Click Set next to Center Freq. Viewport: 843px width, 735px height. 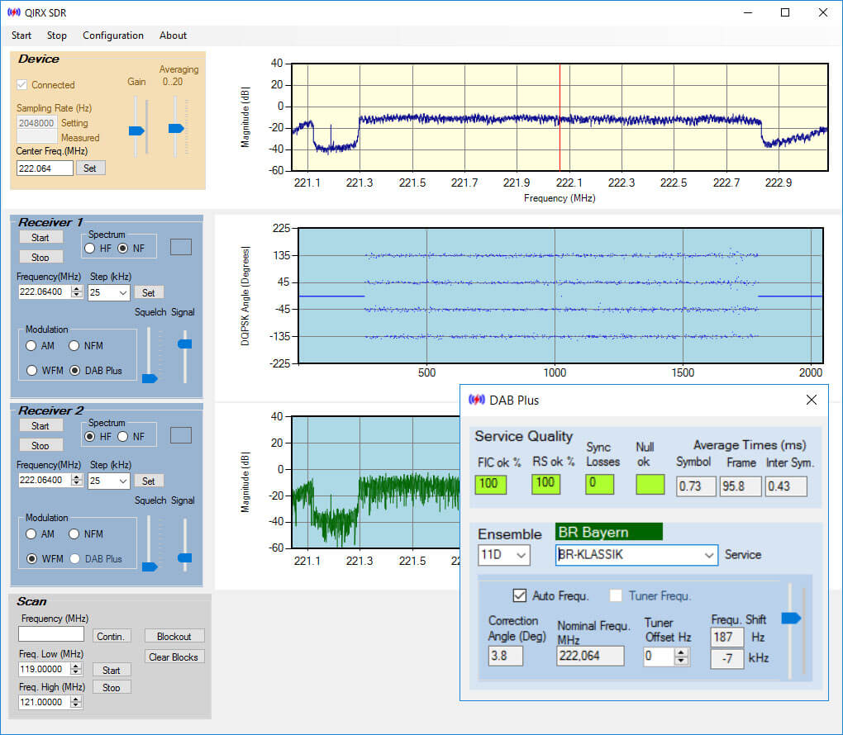click(90, 168)
